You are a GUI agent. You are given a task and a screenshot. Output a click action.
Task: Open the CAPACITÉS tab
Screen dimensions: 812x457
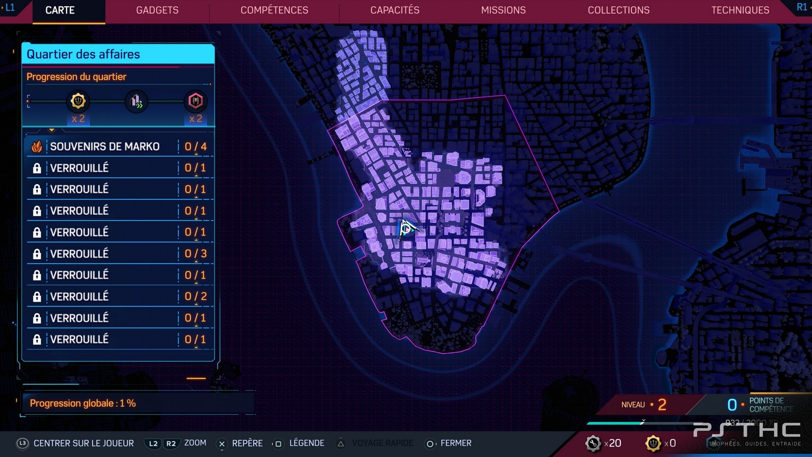(x=395, y=10)
